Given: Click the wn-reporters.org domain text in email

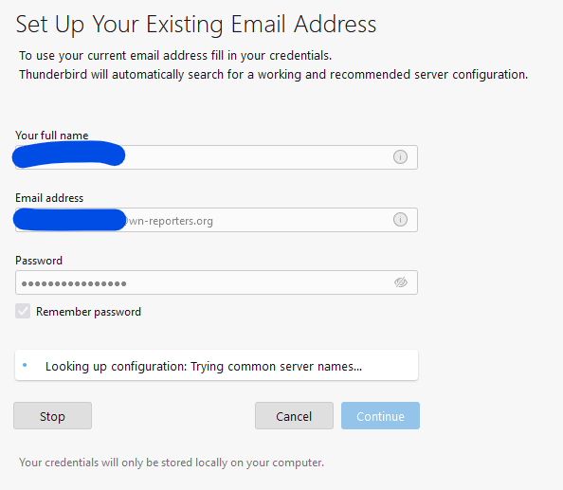Looking at the screenshot, I should click(170, 221).
